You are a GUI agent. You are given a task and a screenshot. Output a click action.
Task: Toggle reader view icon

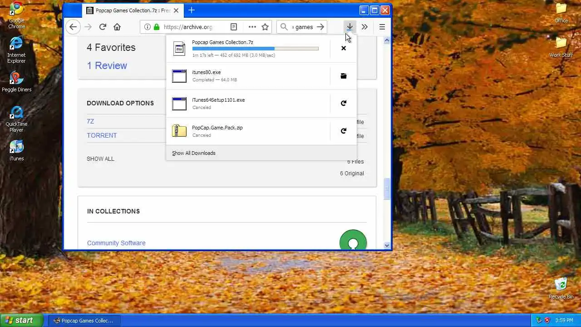pos(234,27)
